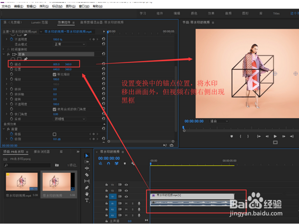Viewport: 299px width, 224px height.
Task: Open Sequence (序列) menu
Action: (44, 6)
